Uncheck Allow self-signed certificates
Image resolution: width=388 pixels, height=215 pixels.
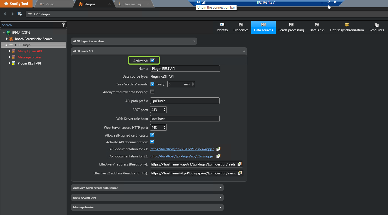(152, 135)
